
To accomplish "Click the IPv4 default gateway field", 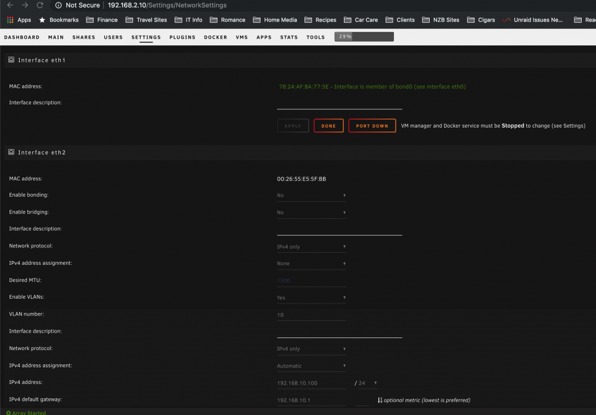I will tap(311, 400).
